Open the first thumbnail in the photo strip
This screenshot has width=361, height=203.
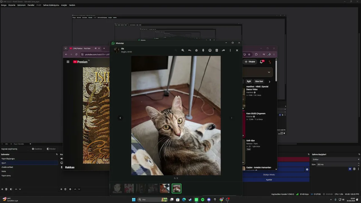117,188
